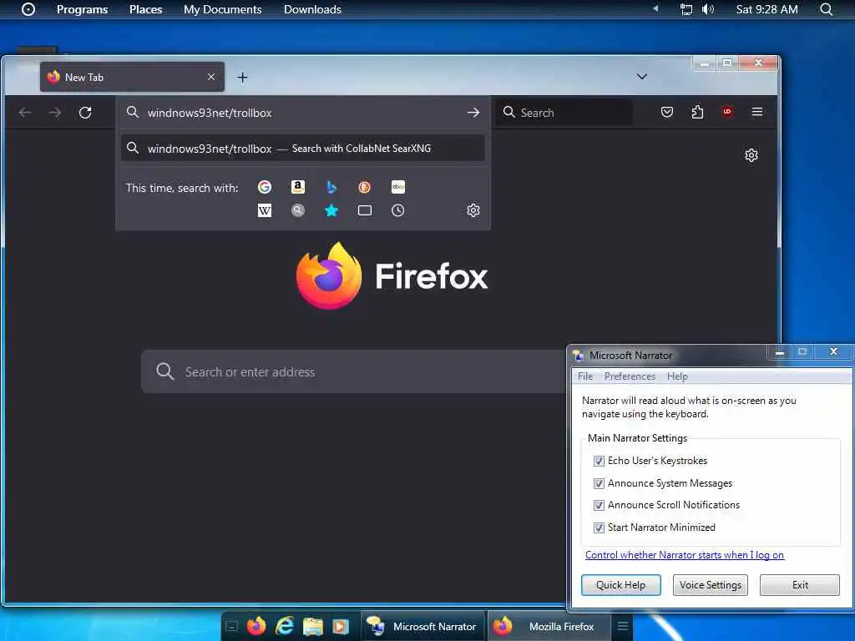Click the network tray icon
Screen dimensions: 855x641
686,9
